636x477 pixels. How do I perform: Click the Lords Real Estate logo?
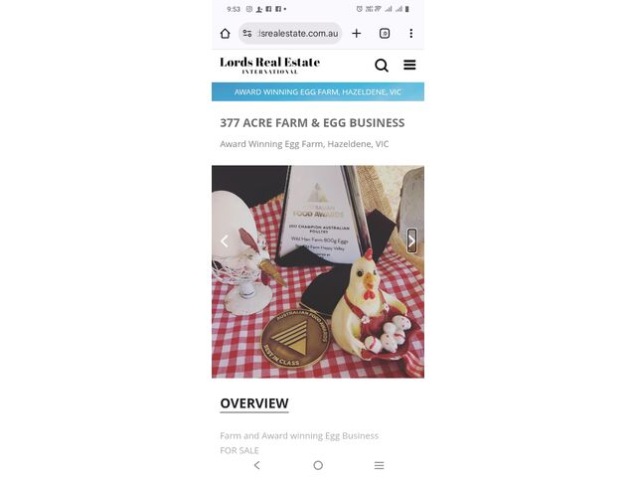[269, 65]
